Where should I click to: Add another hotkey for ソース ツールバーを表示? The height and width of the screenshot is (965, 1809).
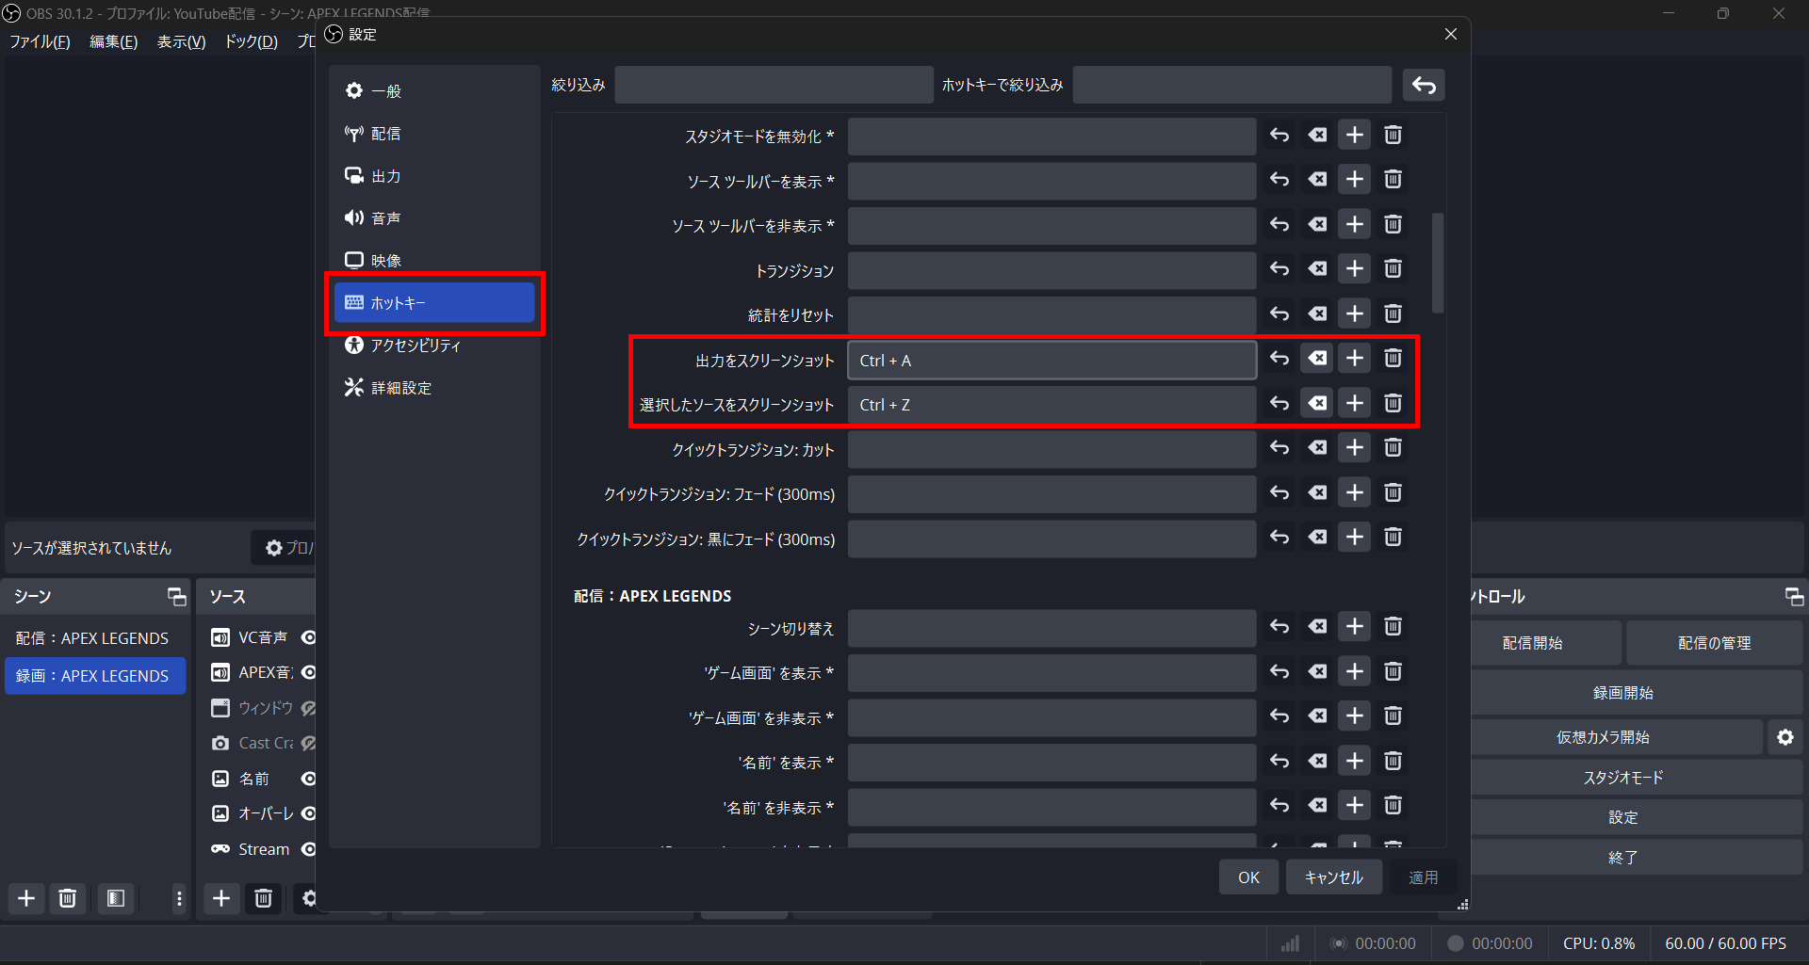[x=1355, y=180]
